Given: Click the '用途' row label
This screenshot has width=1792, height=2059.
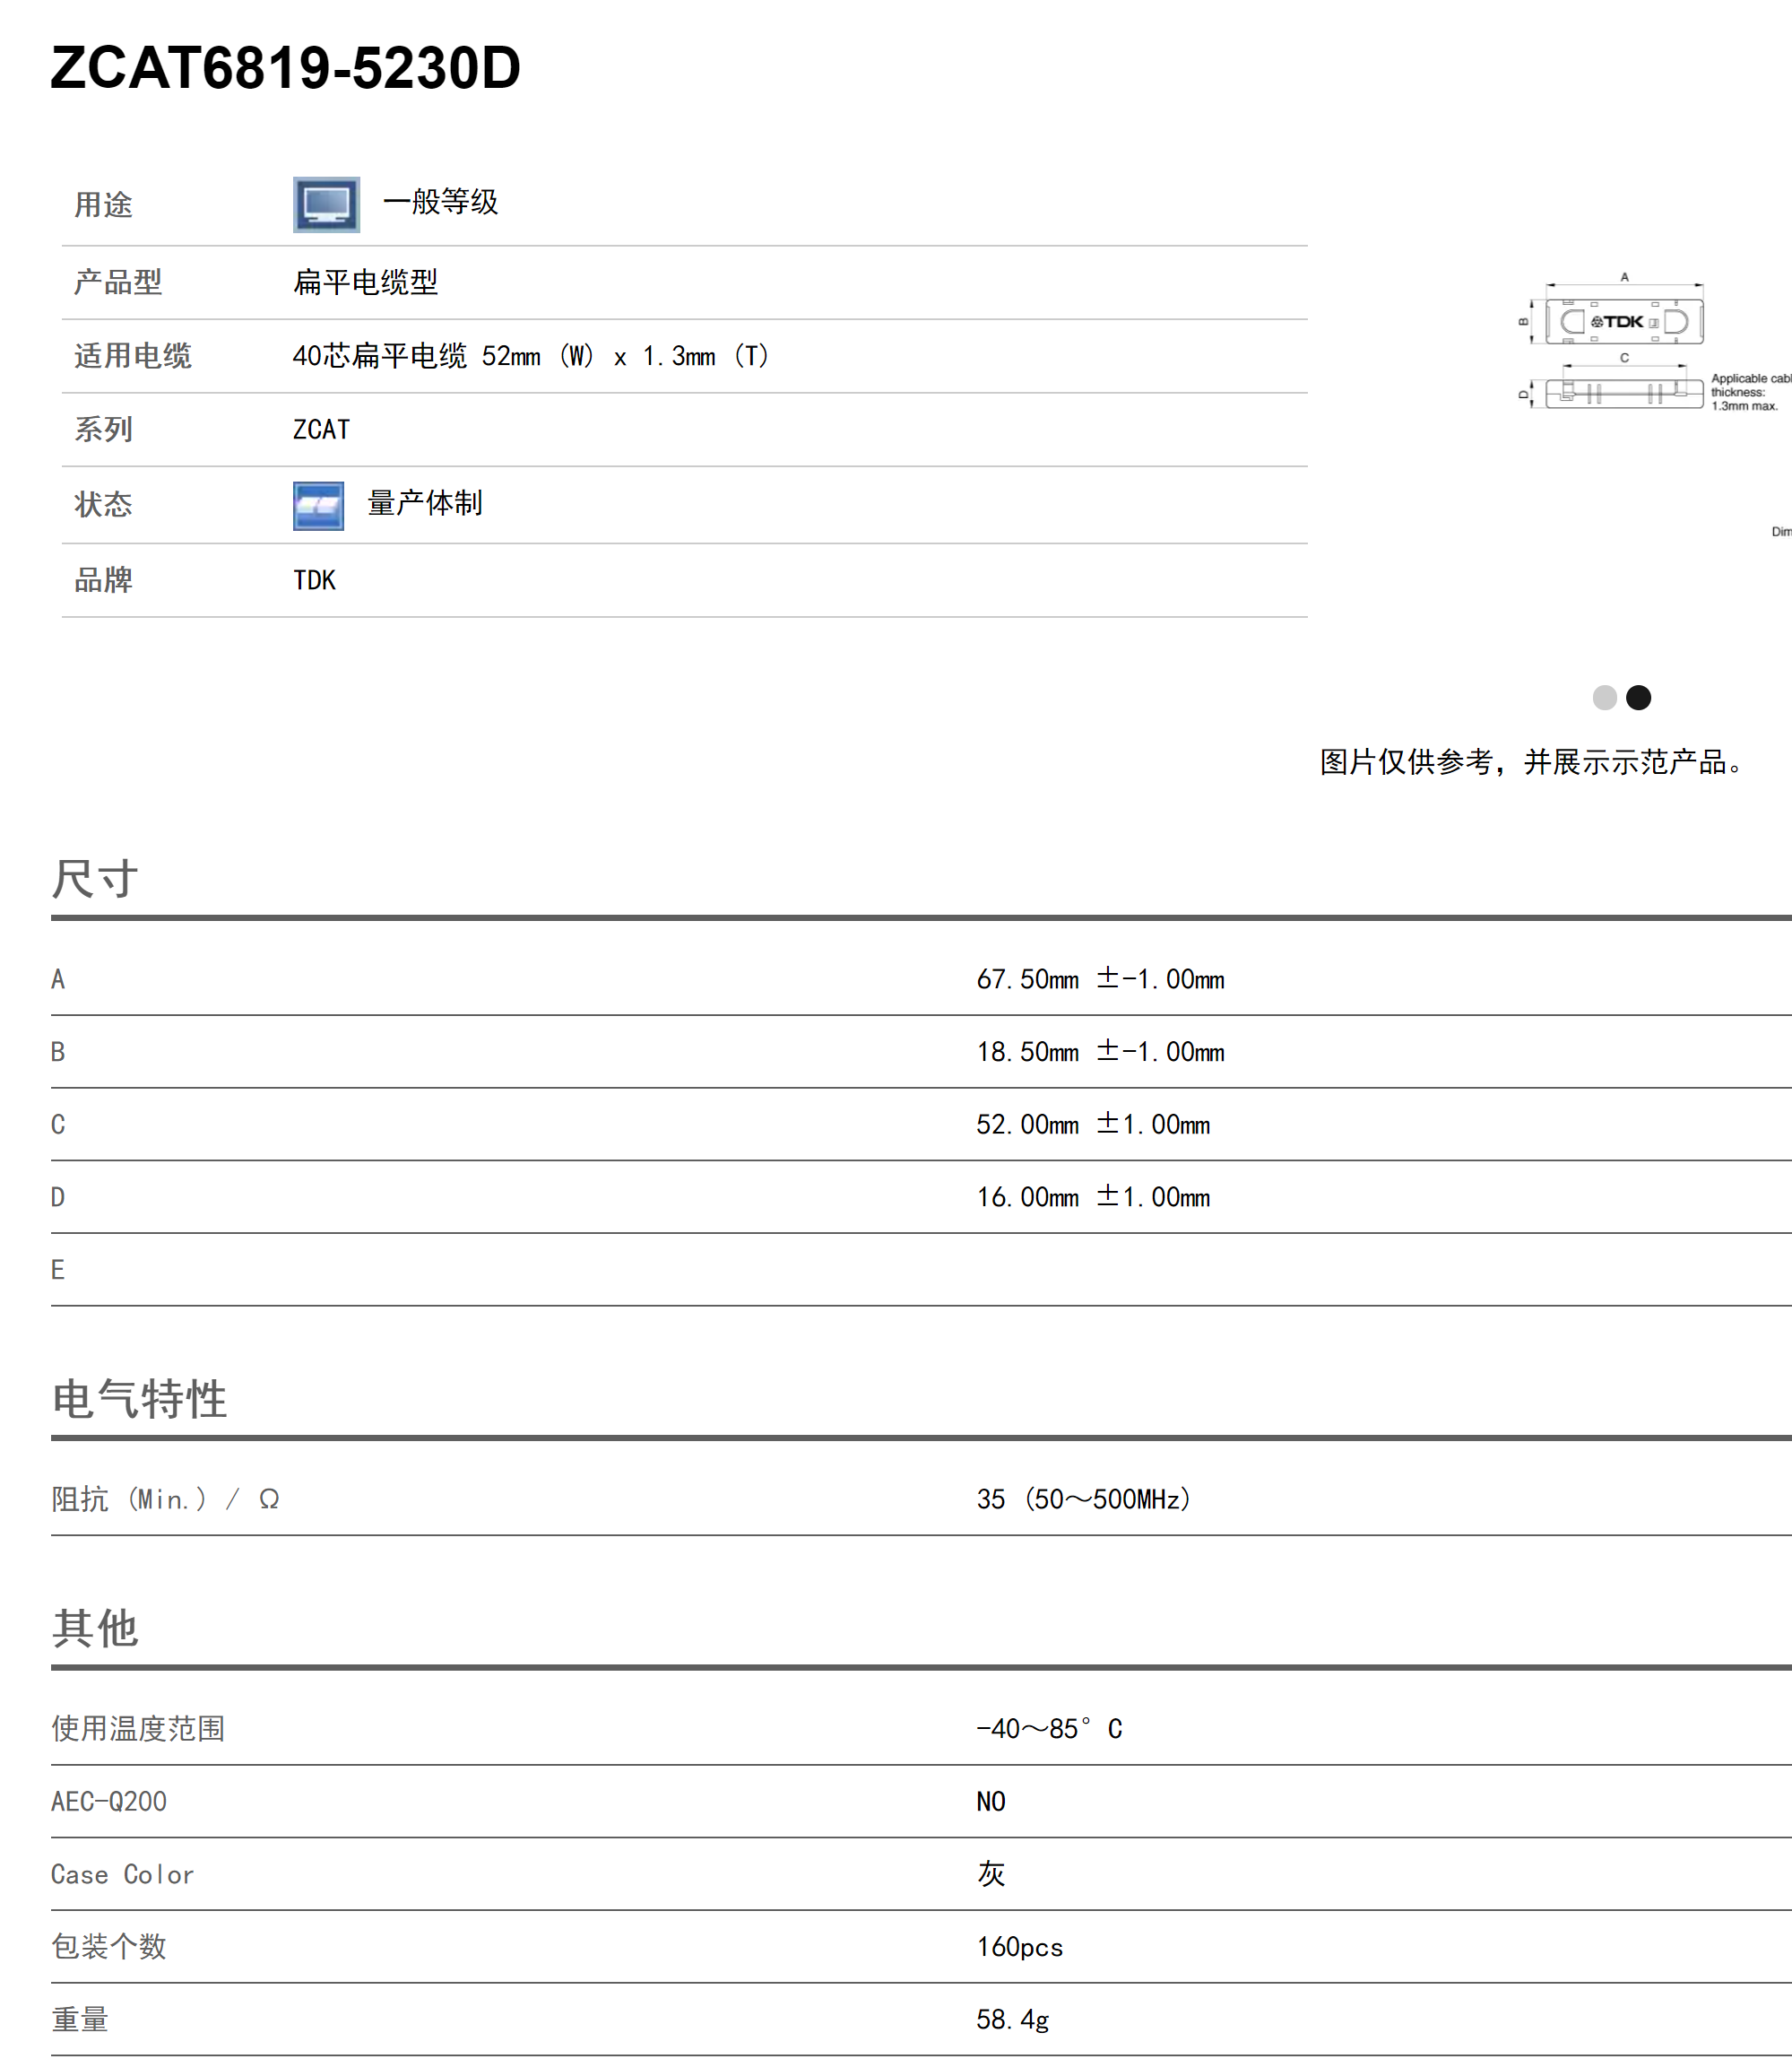Looking at the screenshot, I should click(x=103, y=205).
